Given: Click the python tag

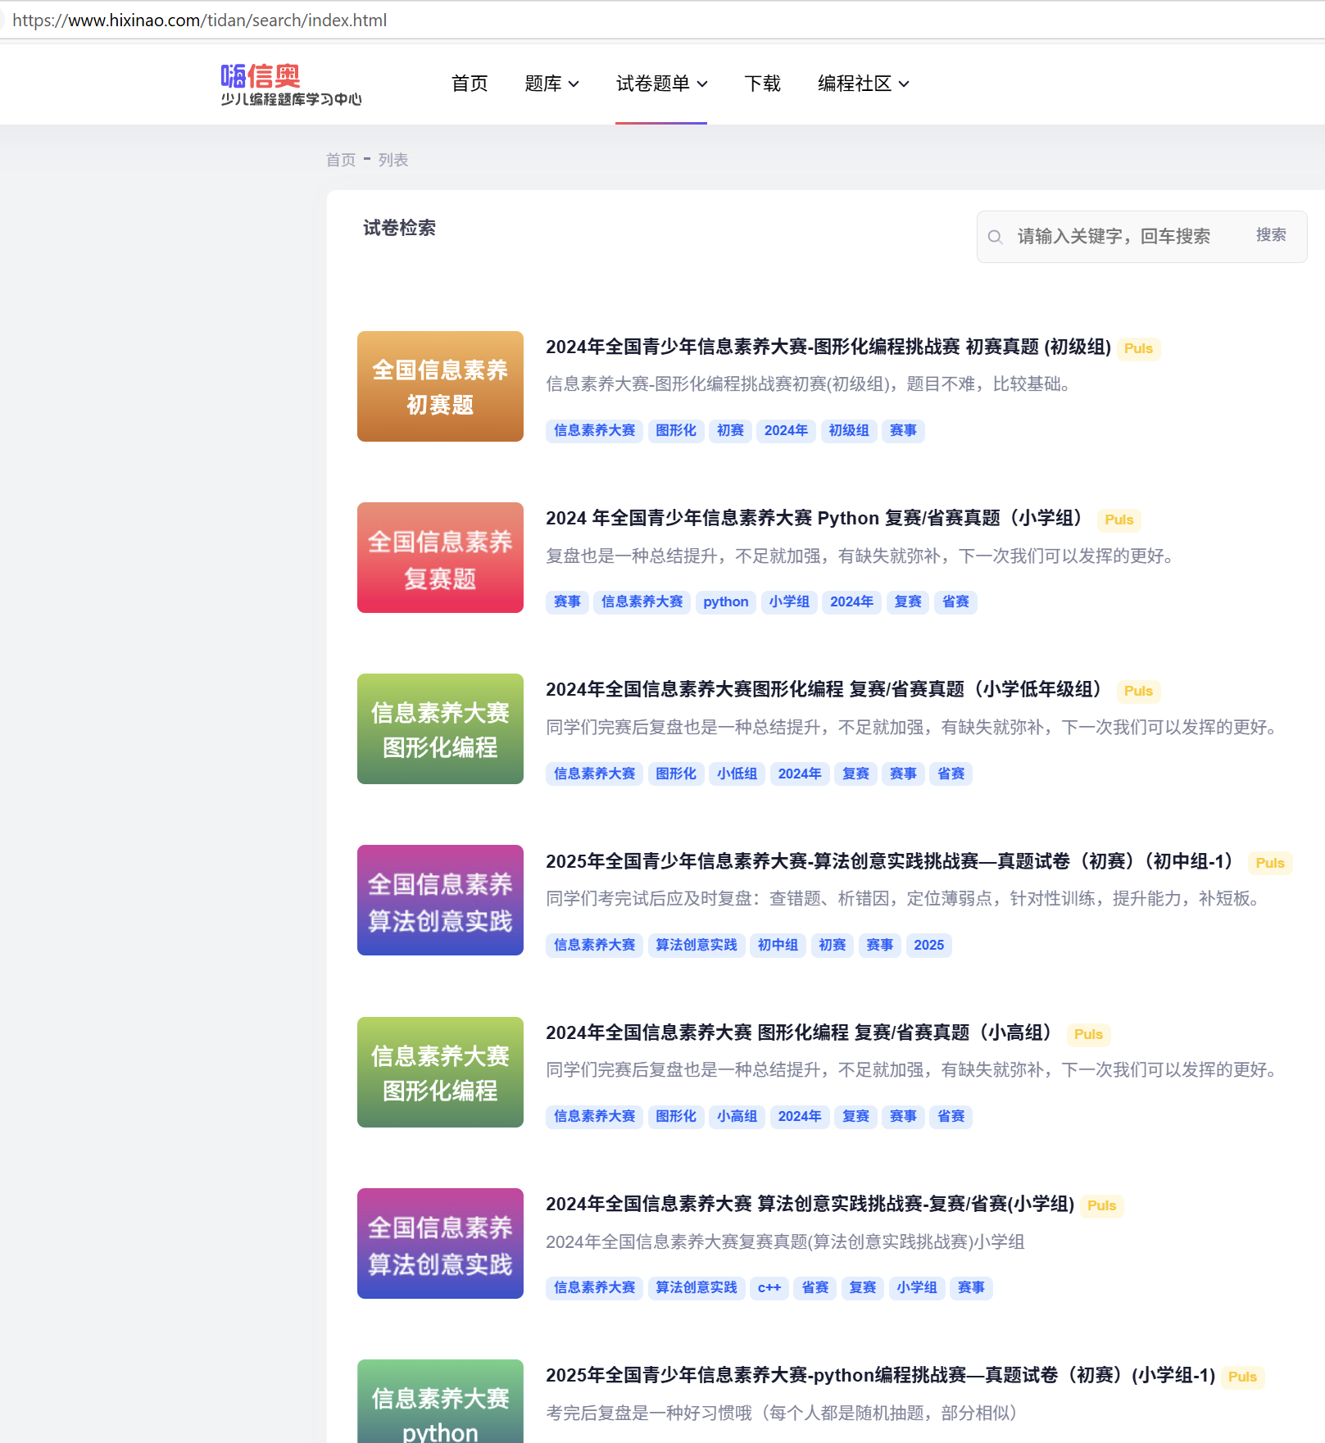Looking at the screenshot, I should (x=726, y=602).
